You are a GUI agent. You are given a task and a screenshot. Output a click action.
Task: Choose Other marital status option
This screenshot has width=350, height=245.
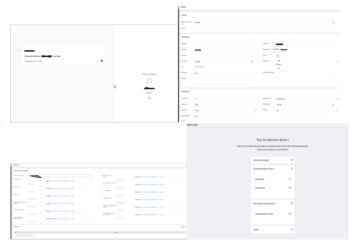click(277, 68)
